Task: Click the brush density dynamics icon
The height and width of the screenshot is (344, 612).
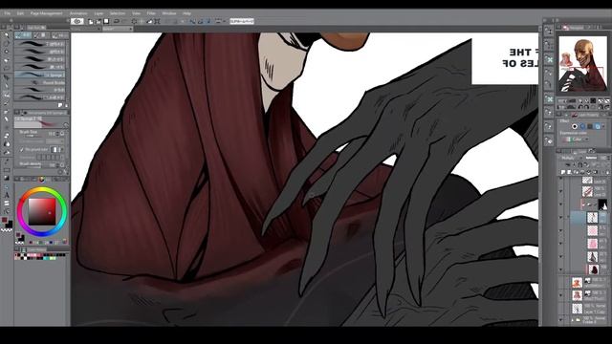Action: click(x=62, y=165)
